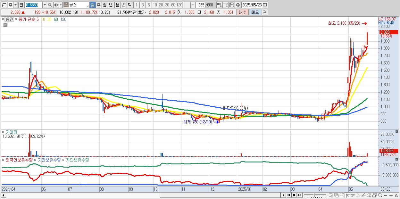400x199 pixels.
Task: Click the yellow 20-day average label
Action: (49, 19)
